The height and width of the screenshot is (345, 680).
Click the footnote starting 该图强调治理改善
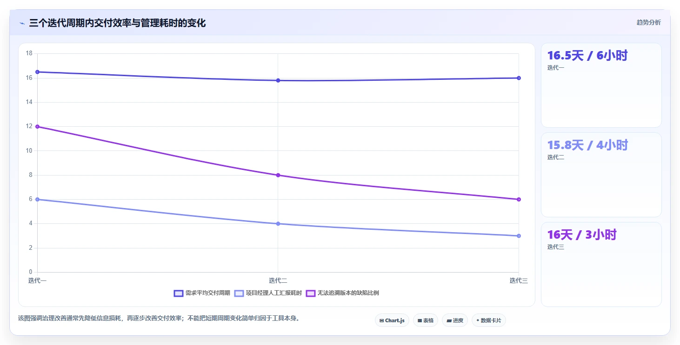(159, 319)
